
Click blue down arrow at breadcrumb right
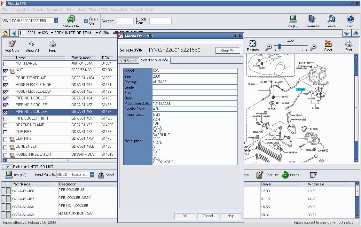click(x=347, y=33)
